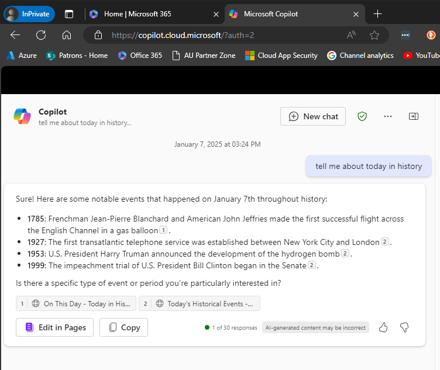Start a New chat
The height and width of the screenshot is (370, 440).
coord(313,116)
